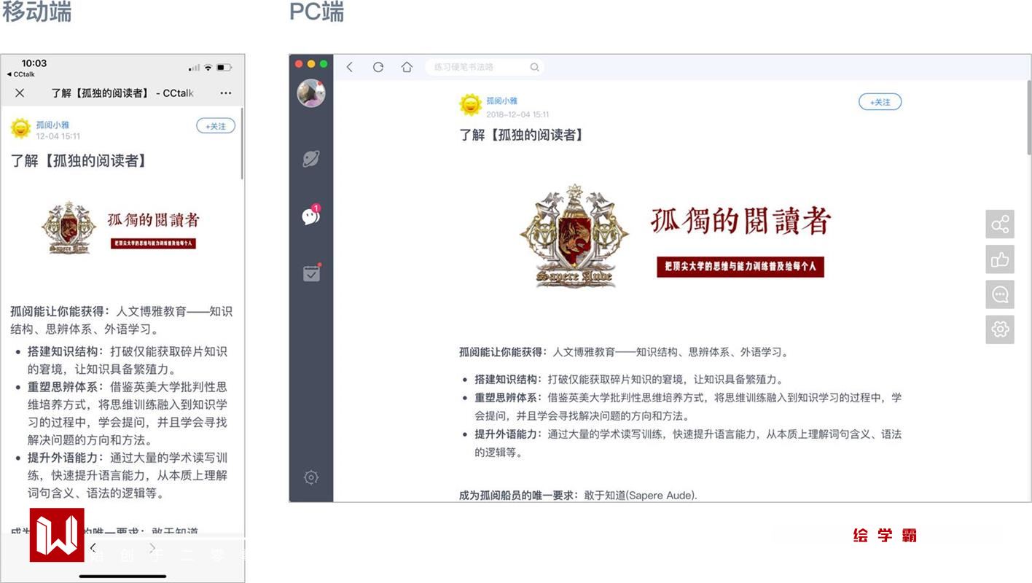Image resolution: width=1032 pixels, height=583 pixels.
Task: Click the 孤獨的閱讀者 banner image on PC
Action: click(676, 235)
